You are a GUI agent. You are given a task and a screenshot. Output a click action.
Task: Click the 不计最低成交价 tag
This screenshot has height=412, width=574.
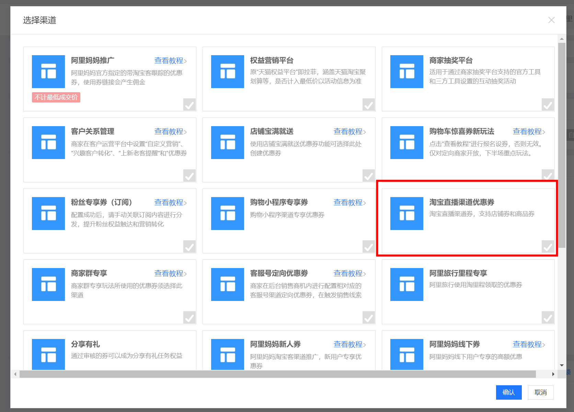point(56,97)
